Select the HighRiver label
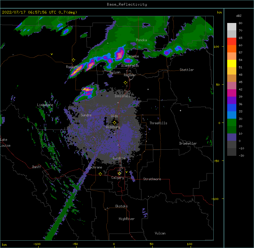Screen dimensions: 254x248 127,219
